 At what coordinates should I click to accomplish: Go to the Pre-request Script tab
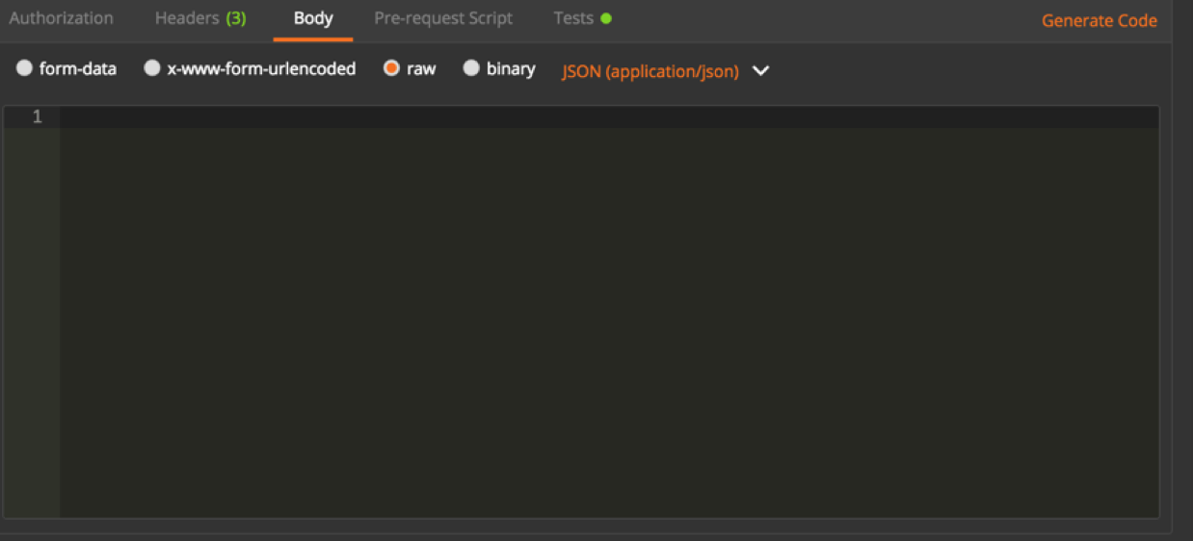(x=443, y=18)
